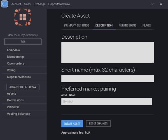This screenshot has height=140, width=168.
Task: Click the BitShares logo icon in top bar
Action: click(x=4, y=4)
